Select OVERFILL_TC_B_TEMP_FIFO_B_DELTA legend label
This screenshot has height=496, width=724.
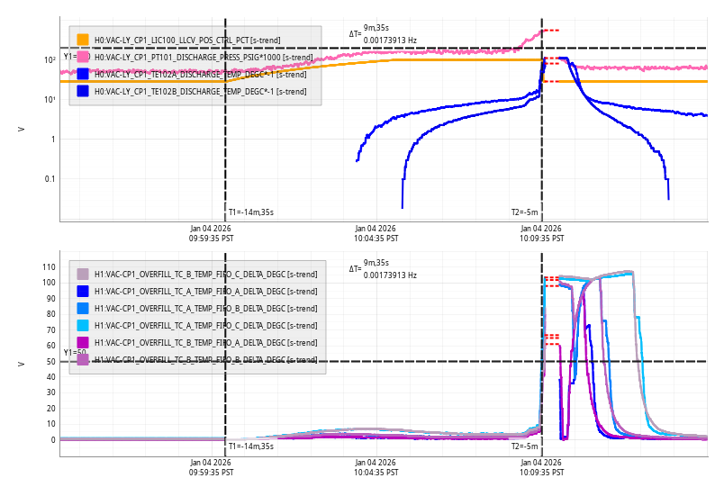(205, 360)
